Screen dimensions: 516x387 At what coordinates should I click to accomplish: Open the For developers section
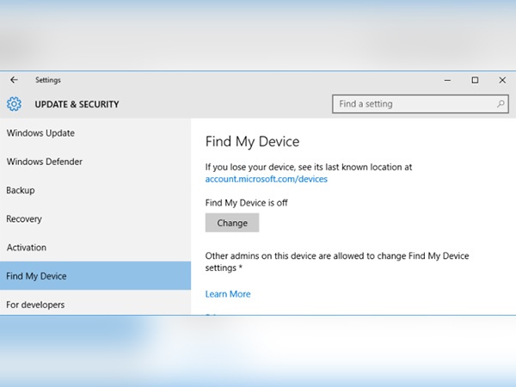tap(35, 304)
